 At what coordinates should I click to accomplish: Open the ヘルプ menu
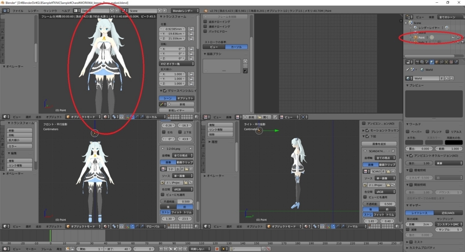[x=65, y=11]
